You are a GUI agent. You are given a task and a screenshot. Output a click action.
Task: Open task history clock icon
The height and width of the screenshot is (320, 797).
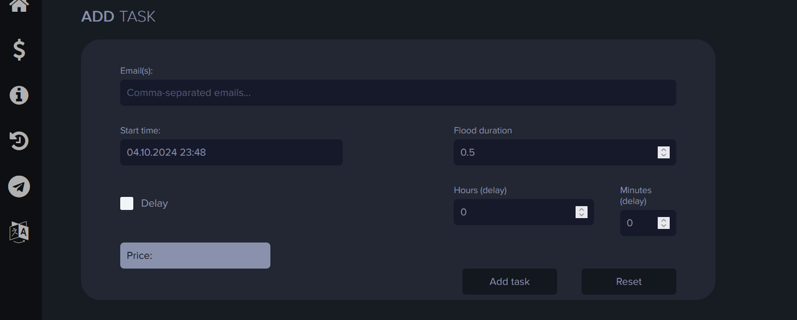click(x=19, y=141)
